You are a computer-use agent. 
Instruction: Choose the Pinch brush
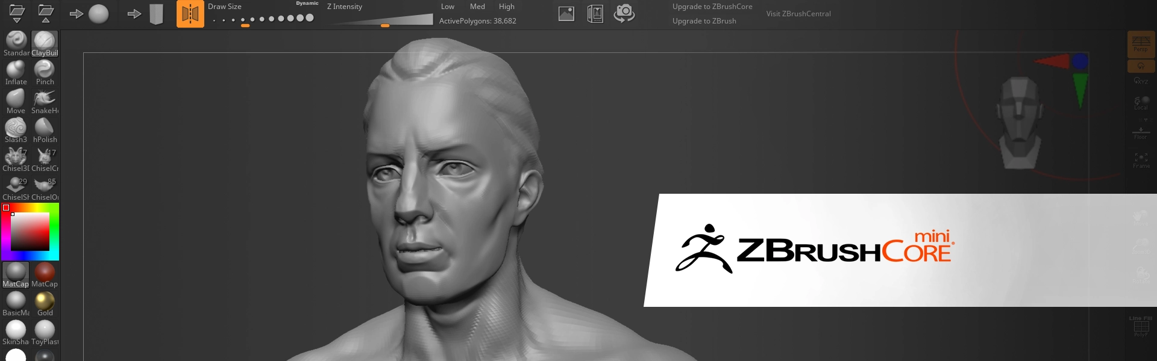click(45, 72)
